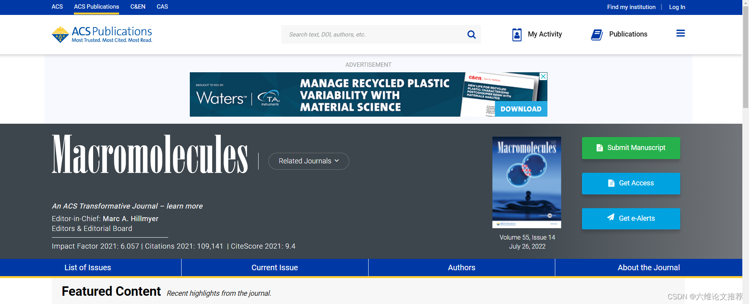
Task: Close the advertisement banner with X
Action: pyautogui.click(x=543, y=76)
